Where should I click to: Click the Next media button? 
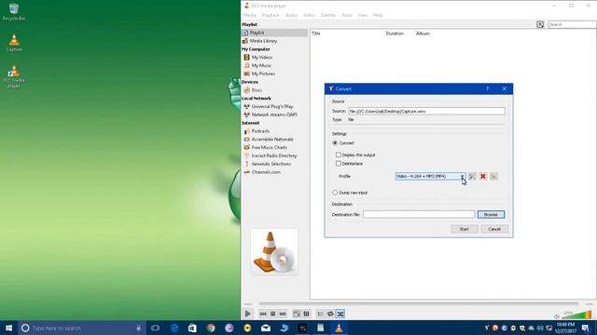pyautogui.click(x=283, y=314)
